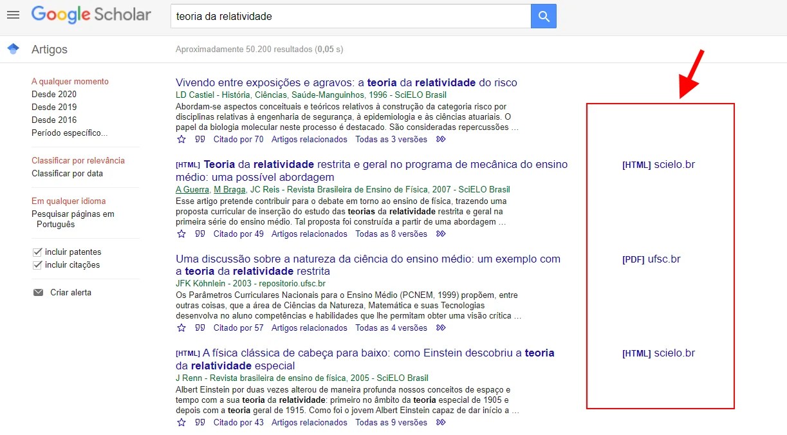Click the Artigos scholar cap icon
The width and height of the screenshot is (787, 435).
click(13, 49)
